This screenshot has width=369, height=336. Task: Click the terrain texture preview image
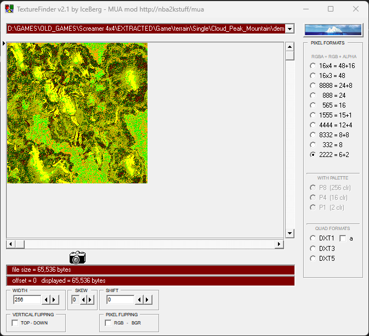[77, 113]
